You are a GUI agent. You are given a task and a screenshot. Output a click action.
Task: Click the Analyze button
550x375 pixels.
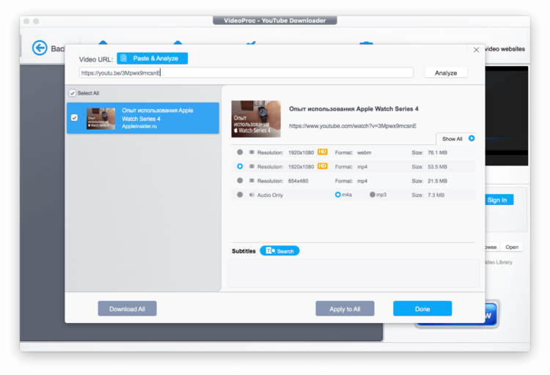click(446, 73)
